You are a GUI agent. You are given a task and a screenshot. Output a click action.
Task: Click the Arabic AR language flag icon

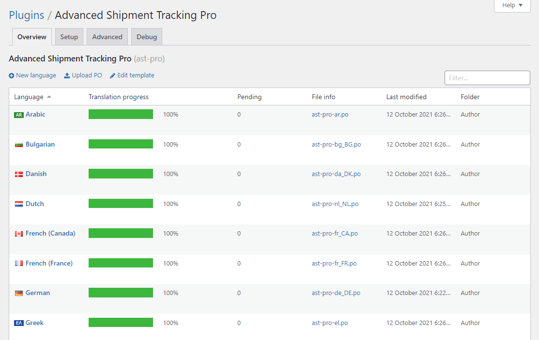[19, 115]
